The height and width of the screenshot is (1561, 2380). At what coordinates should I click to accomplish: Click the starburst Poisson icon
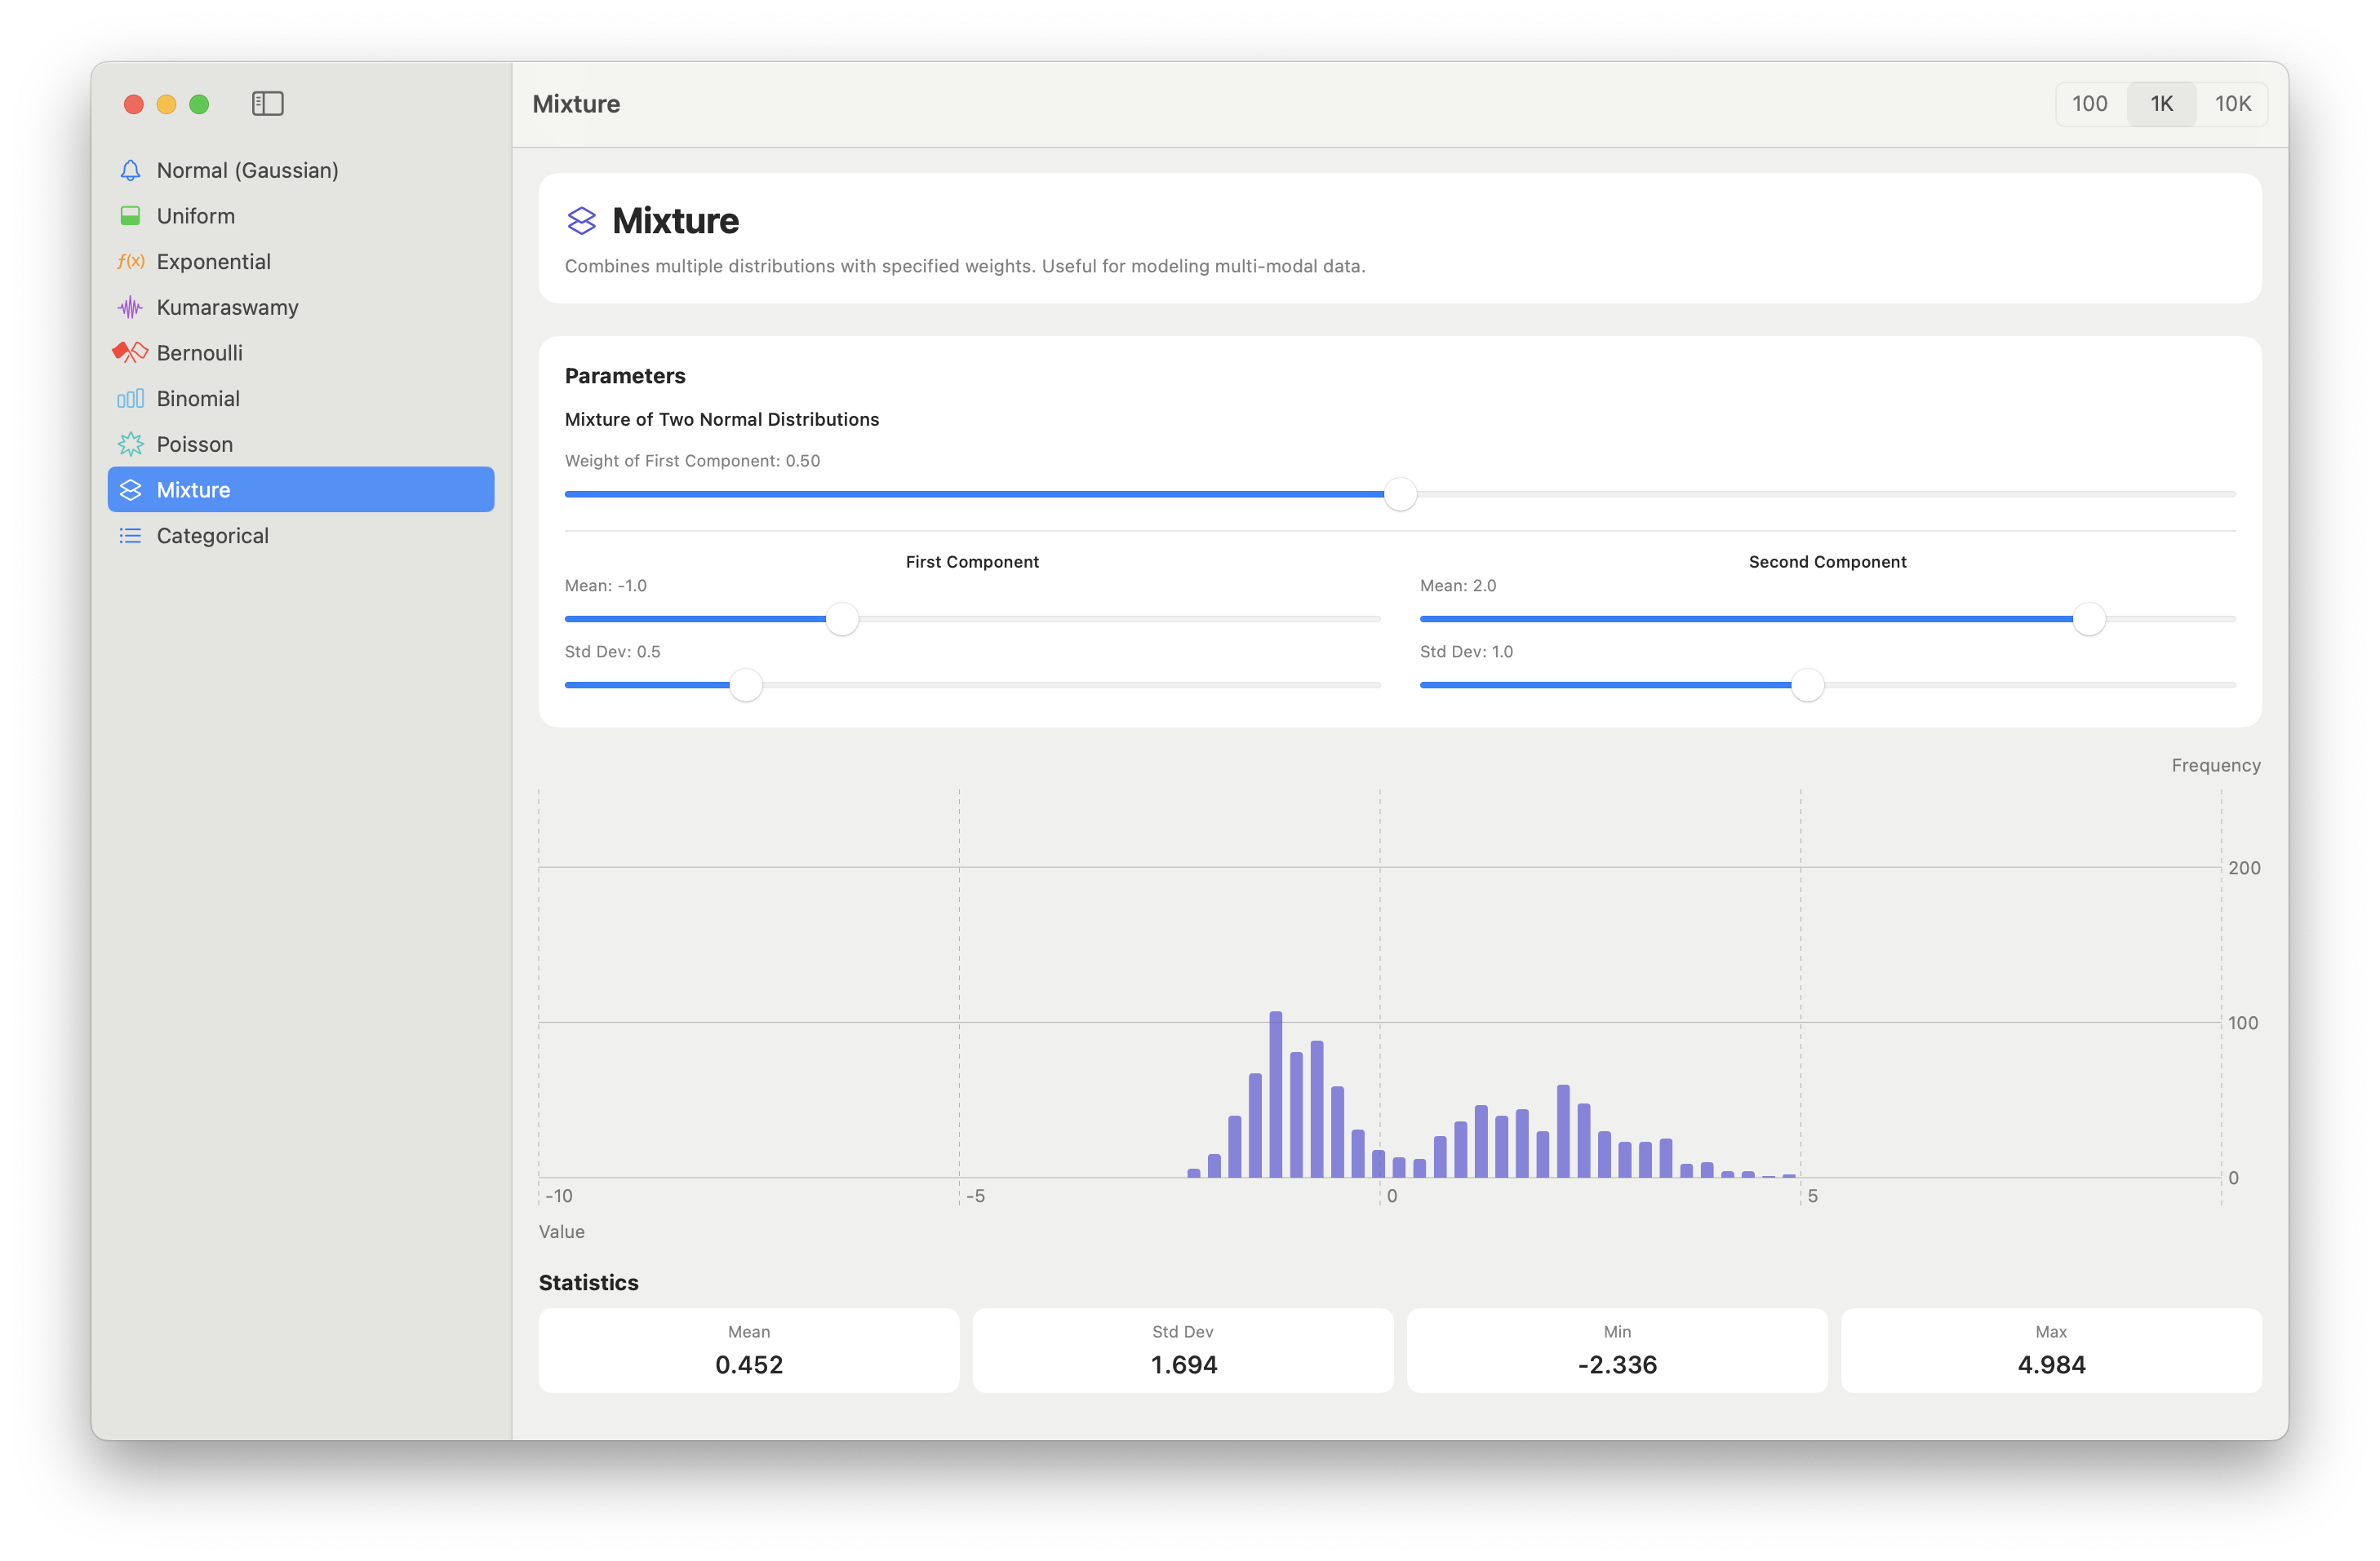[130, 444]
